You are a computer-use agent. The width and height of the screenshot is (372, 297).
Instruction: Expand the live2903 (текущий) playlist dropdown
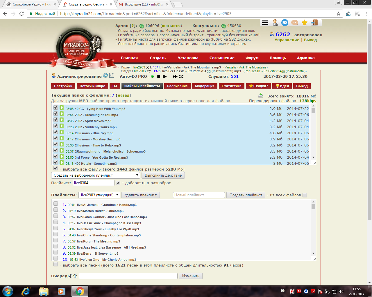(x=99, y=195)
